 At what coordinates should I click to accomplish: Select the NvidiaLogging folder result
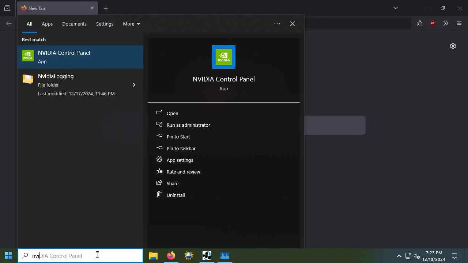click(x=80, y=85)
